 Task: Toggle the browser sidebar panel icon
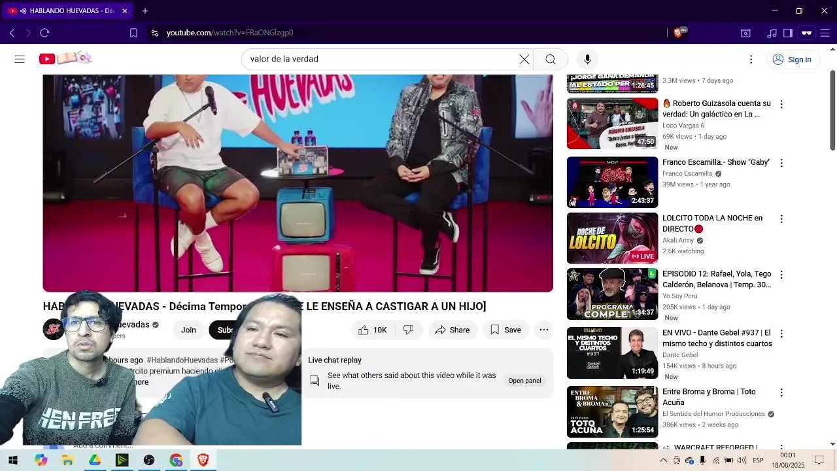click(788, 33)
